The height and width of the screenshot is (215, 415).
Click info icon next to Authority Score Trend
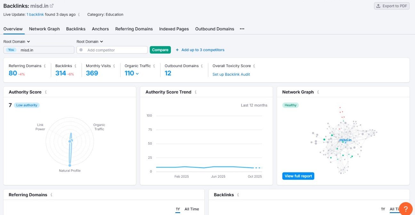(196, 92)
